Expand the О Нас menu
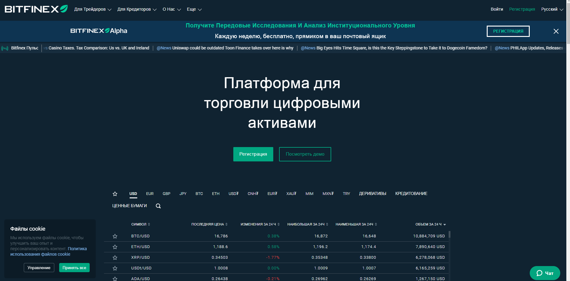The image size is (570, 281). (x=172, y=9)
